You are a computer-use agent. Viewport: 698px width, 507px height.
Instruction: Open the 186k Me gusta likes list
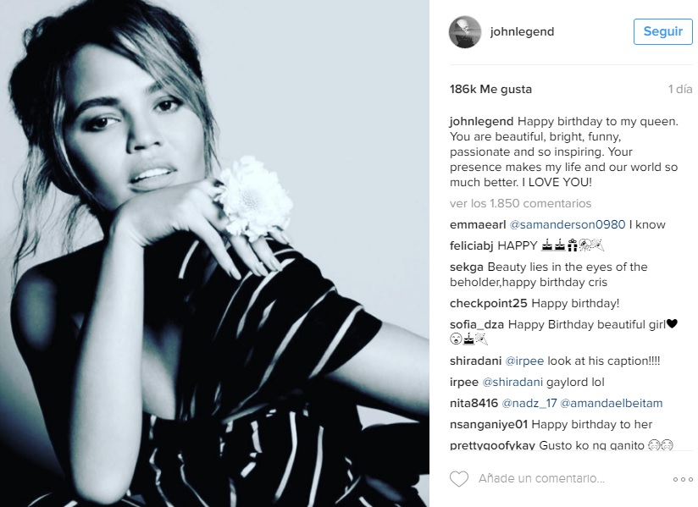point(490,89)
